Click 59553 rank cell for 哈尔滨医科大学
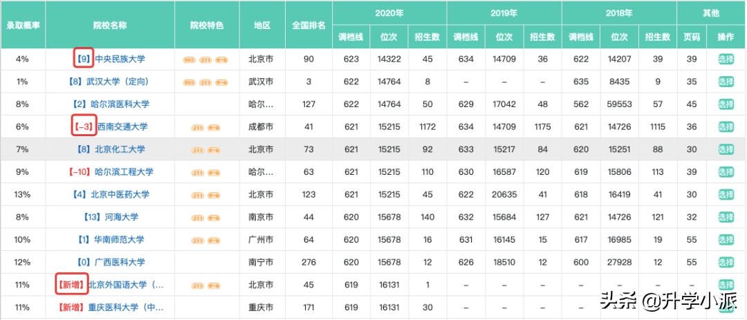Viewport: 747px width, 320px height. click(x=619, y=104)
